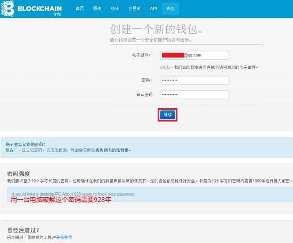
Task: Click the Blockchain cube logo icon
Action: pos(7,9)
